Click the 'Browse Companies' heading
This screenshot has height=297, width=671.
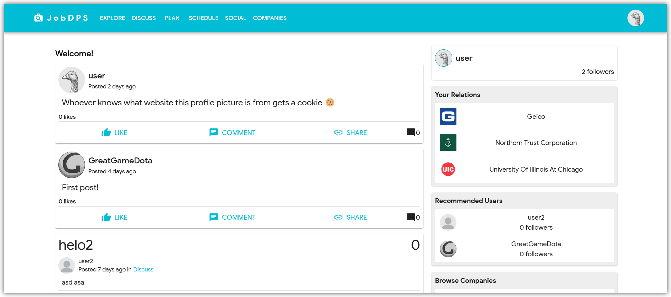tap(465, 280)
